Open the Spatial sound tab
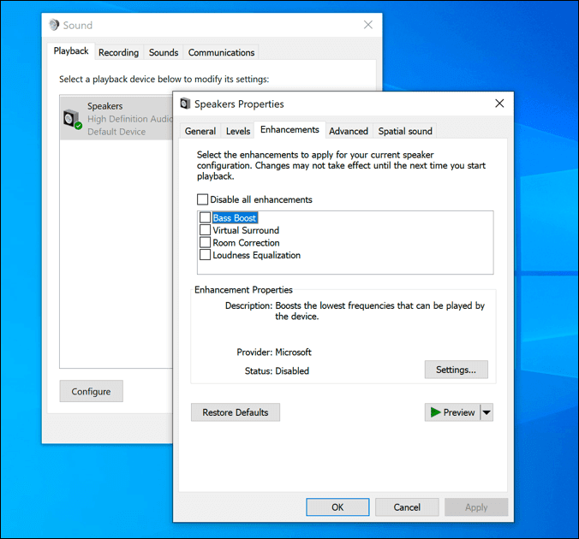Viewport: 579px width, 539px height. click(405, 131)
